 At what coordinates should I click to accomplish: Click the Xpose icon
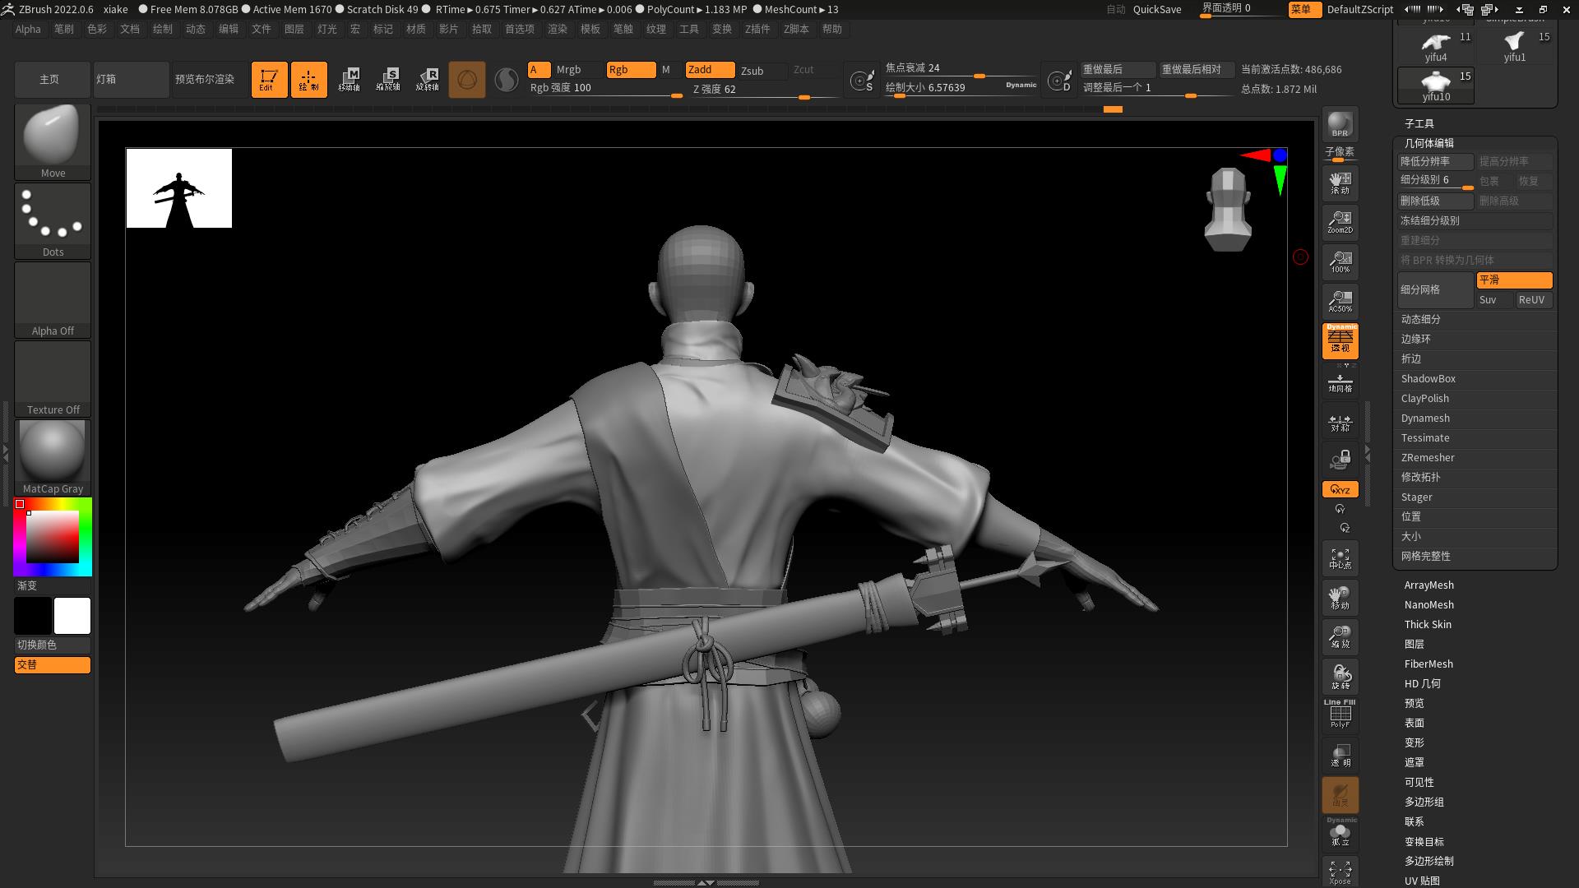1340,872
